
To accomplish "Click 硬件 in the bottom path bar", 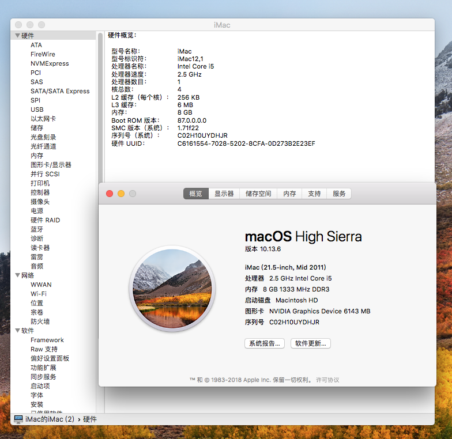I will click(x=90, y=419).
